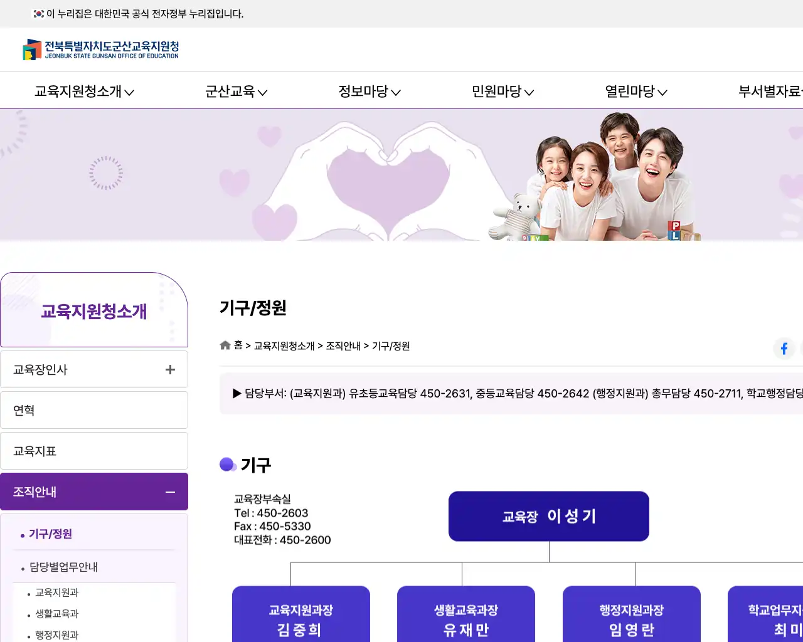
Task: Select 생활교육과 in the sidebar list
Action: pos(56,614)
